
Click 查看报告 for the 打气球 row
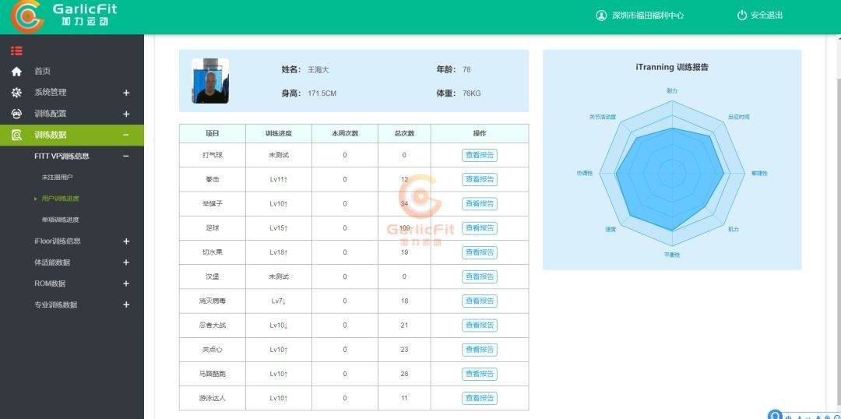480,155
